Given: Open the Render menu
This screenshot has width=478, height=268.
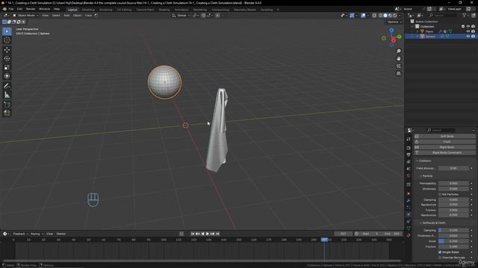Looking at the screenshot, I should 31,9.
